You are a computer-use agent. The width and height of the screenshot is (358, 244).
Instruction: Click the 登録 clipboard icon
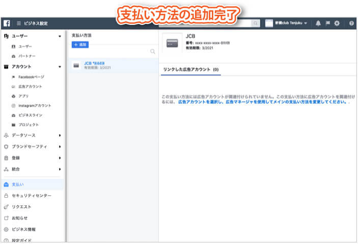pos(6,158)
